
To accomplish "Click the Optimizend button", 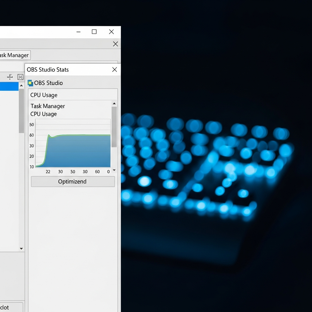I will coord(73,182).
